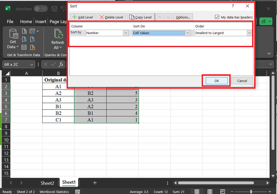
Task: Expand the formula bar chevron
Action: click(x=270, y=64)
